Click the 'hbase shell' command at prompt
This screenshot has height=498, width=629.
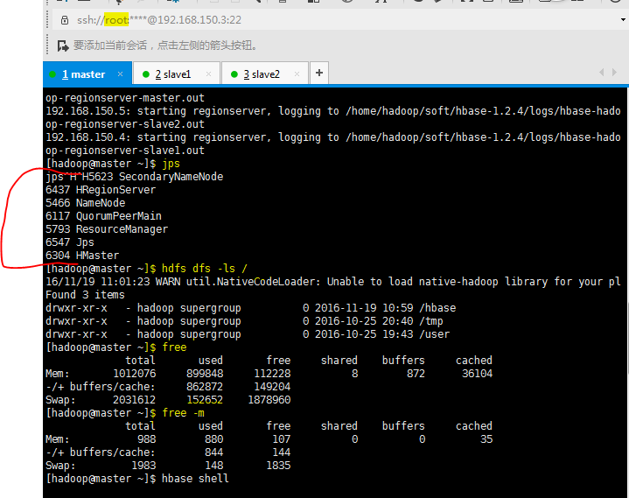click(x=195, y=479)
